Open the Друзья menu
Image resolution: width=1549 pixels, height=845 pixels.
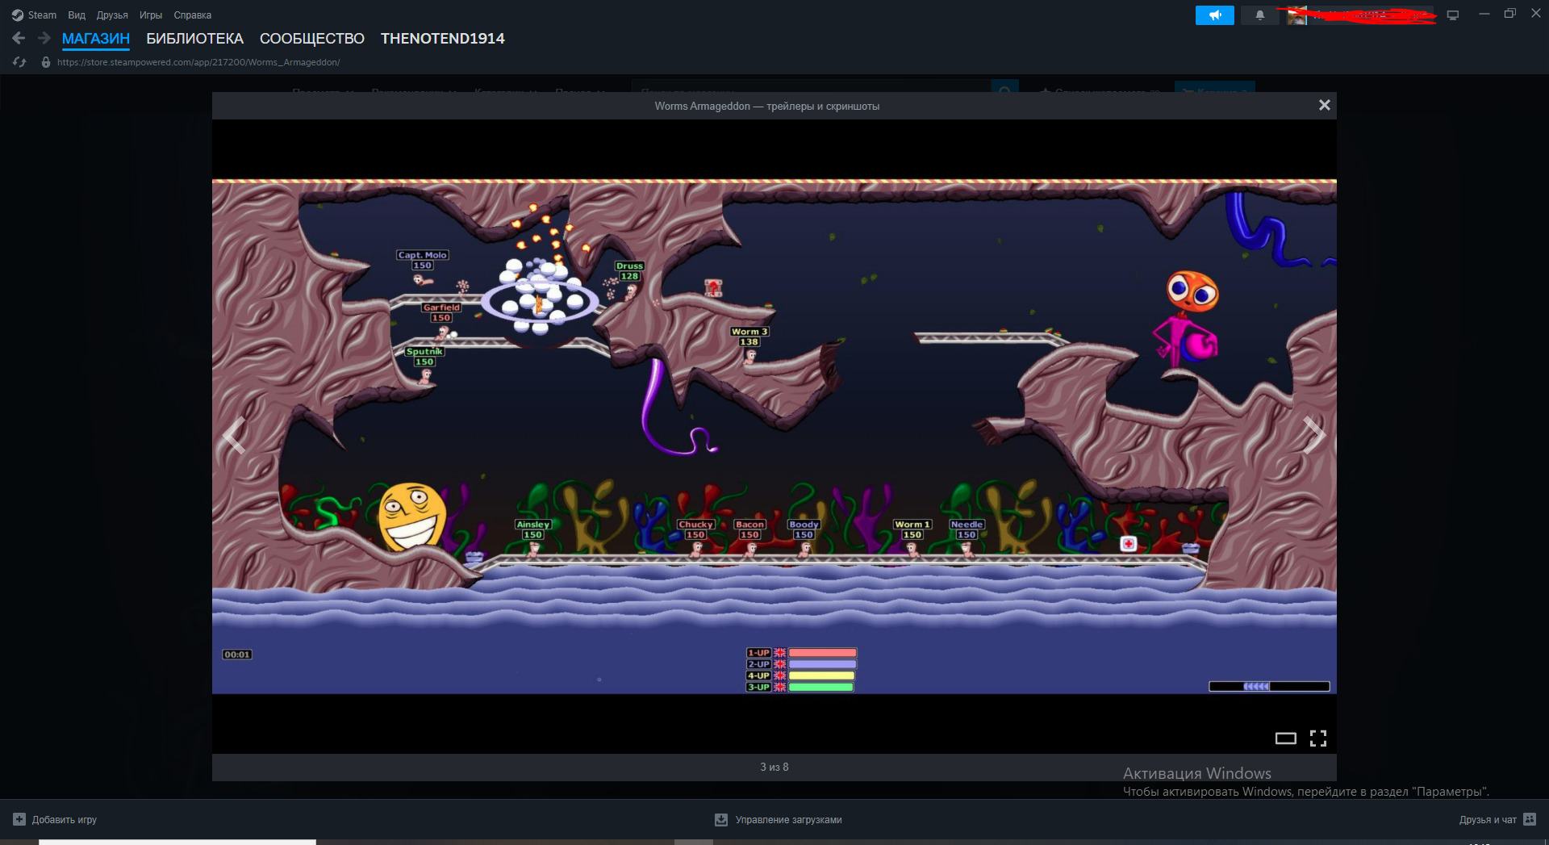[x=112, y=15]
